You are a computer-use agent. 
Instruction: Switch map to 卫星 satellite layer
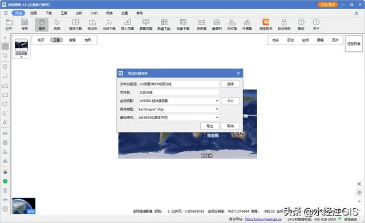(56, 40)
